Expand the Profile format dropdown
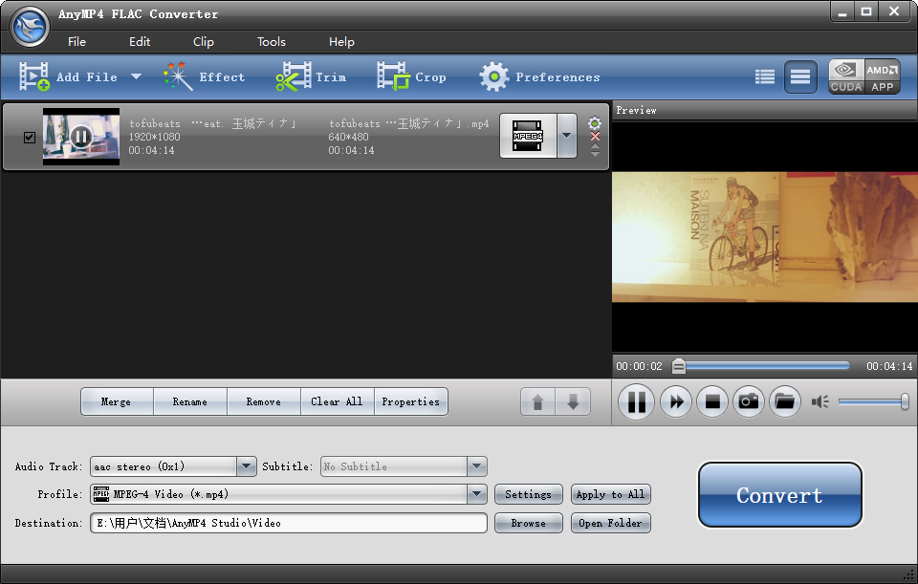This screenshot has height=584, width=918. [x=476, y=494]
